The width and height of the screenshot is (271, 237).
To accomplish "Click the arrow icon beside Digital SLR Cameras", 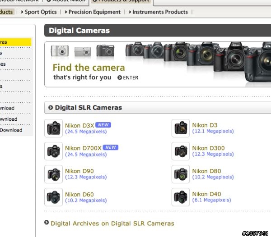I will click(x=51, y=108).
